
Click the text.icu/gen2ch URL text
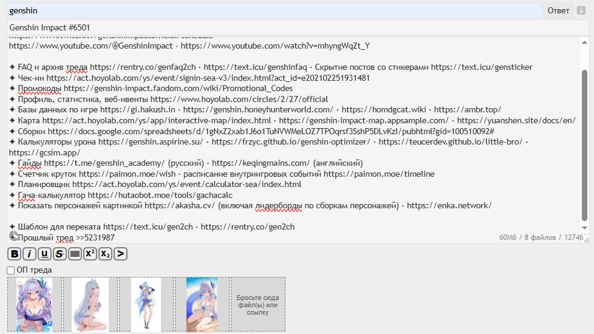pyautogui.click(x=148, y=227)
